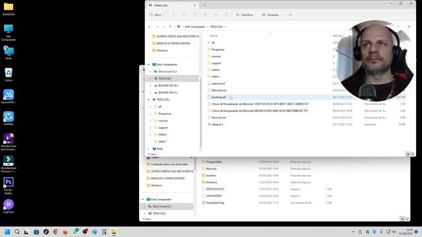The height and width of the screenshot is (237, 422).
Task: Open Este Computador desktop icon
Action: tap(9, 32)
